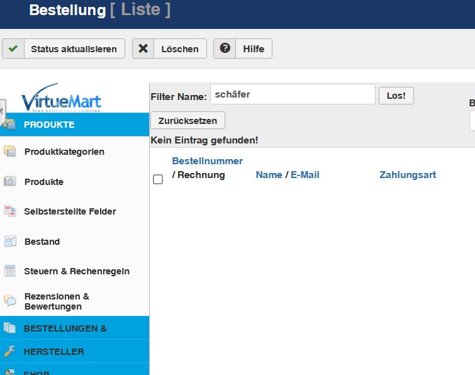Click the Produktkategorien folder icon

[x=10, y=152]
